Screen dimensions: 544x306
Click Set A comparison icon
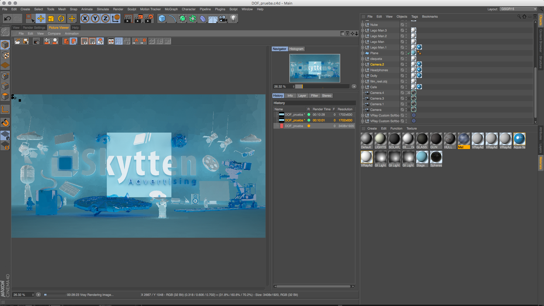[136, 41]
